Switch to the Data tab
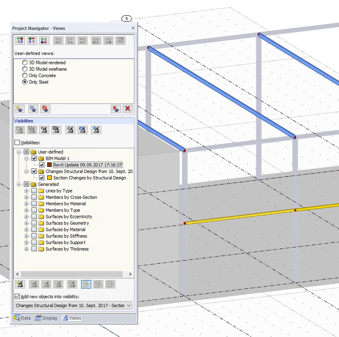Viewport: 339px width, 337px height. 22,318
